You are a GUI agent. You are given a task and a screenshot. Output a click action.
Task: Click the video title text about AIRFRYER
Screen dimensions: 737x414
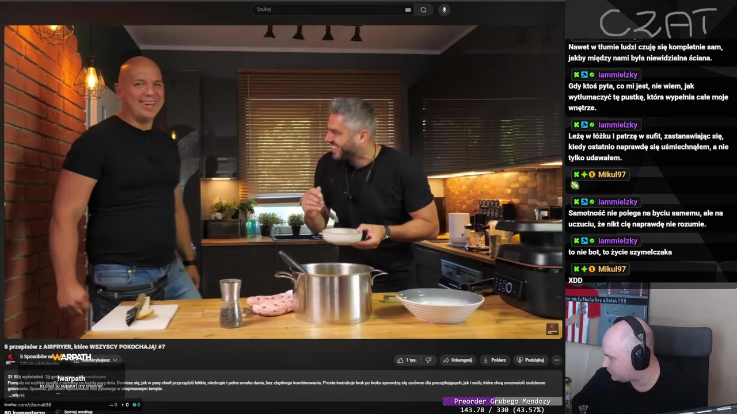pyautogui.click(x=85, y=347)
